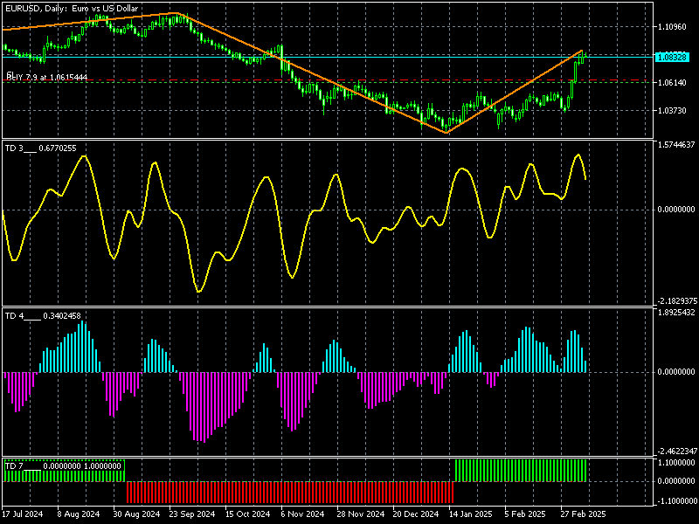Image resolution: width=699 pixels, height=524 pixels.
Task: Select the cyan horizontal current price line
Action: 327,57
